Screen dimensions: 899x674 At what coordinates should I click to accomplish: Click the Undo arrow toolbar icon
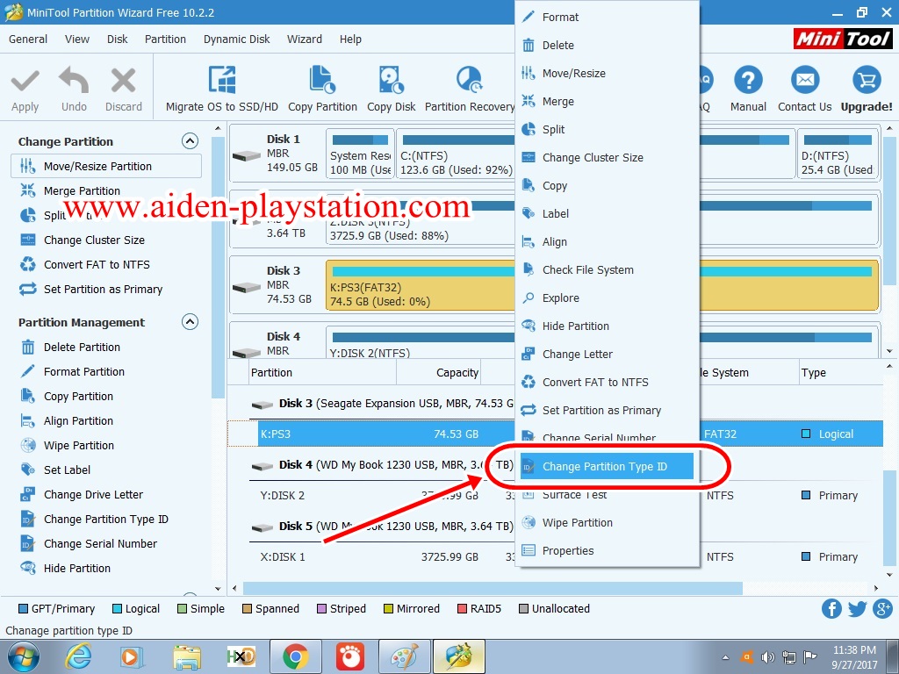point(74,80)
